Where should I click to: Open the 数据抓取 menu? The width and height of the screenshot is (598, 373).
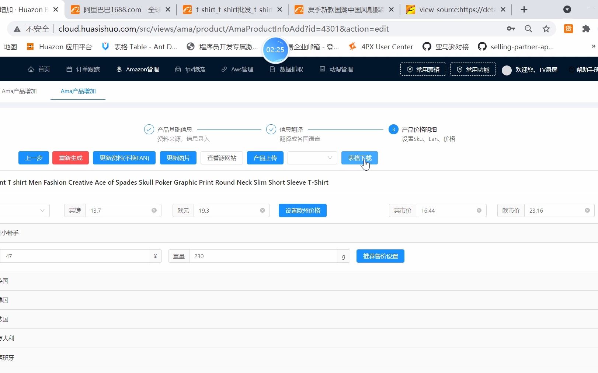click(x=286, y=69)
